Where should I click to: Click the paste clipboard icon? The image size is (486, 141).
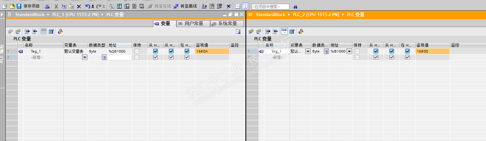click(71, 6)
